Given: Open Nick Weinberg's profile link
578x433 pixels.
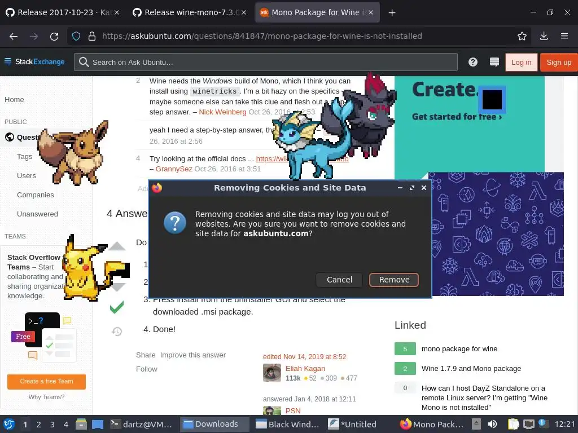Looking at the screenshot, I should [222, 112].
